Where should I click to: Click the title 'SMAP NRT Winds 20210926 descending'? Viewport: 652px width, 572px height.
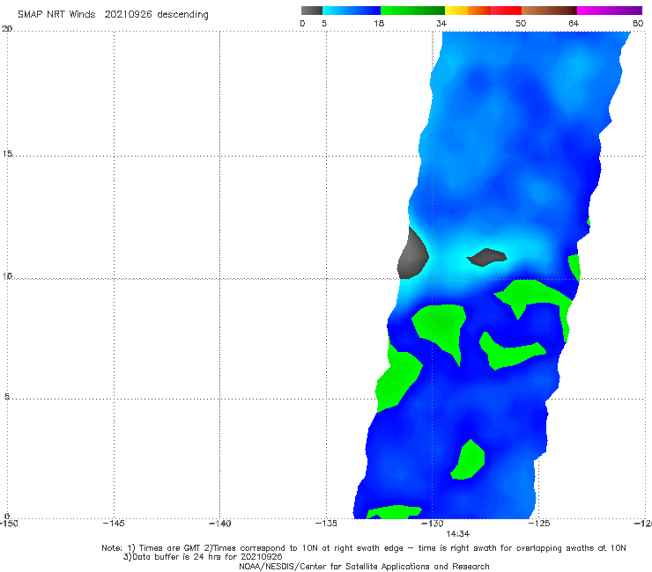point(113,14)
